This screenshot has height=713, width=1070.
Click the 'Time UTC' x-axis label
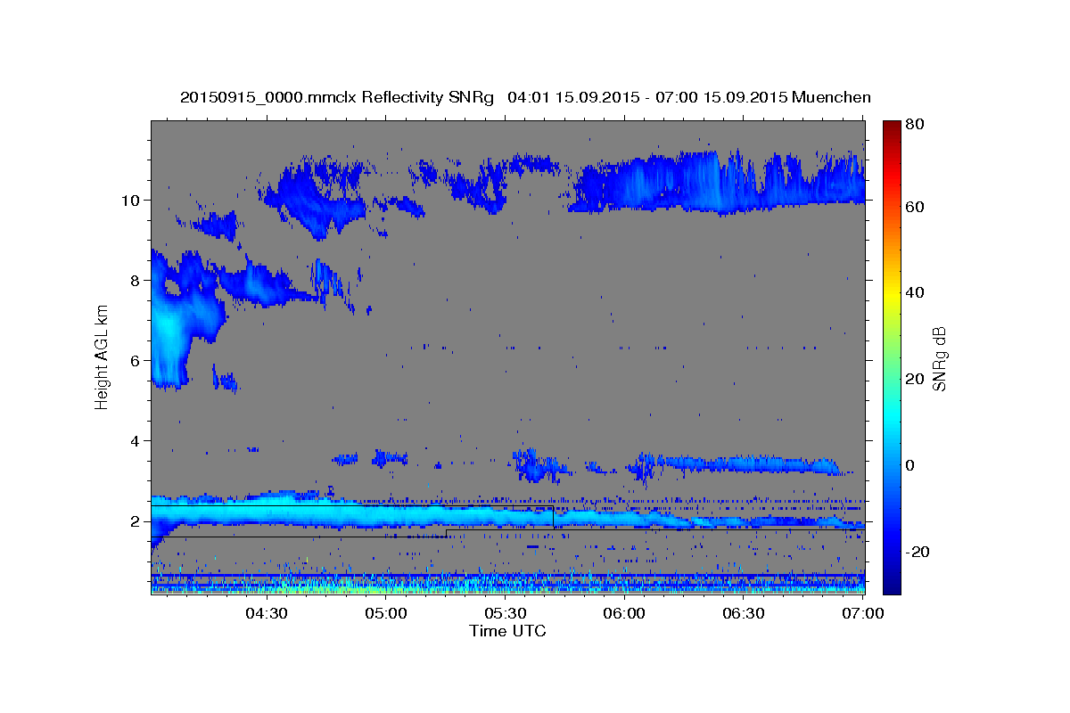pyautogui.click(x=507, y=631)
